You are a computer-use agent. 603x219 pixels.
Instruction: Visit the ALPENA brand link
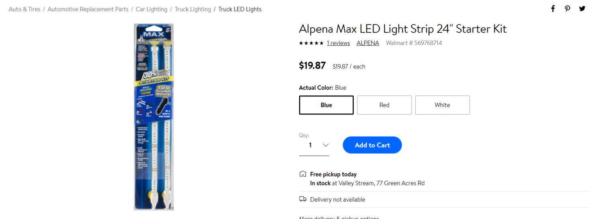point(367,43)
